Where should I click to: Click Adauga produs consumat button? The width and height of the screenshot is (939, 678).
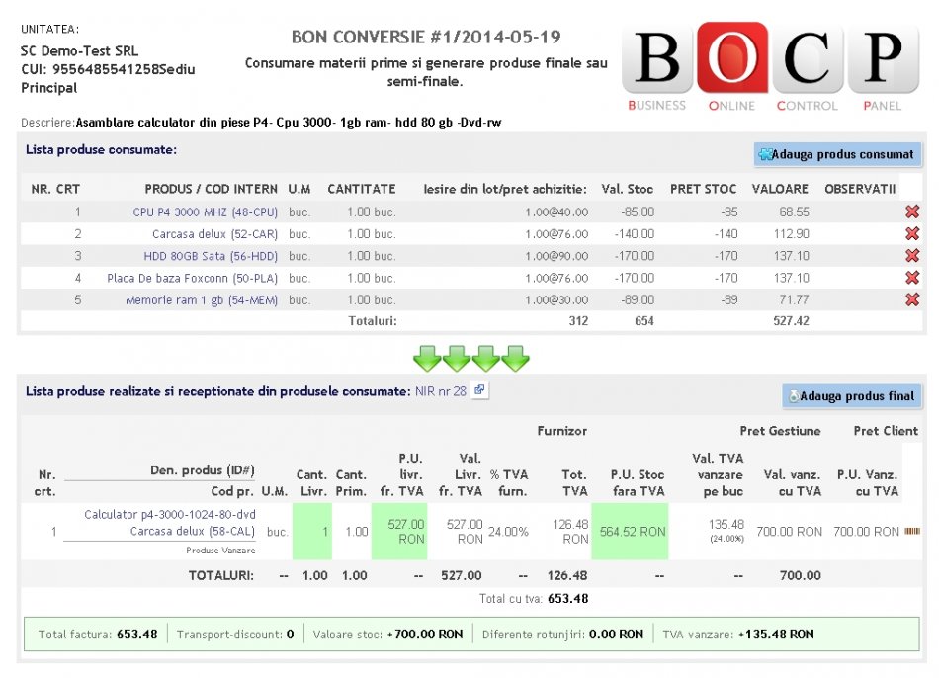point(837,154)
